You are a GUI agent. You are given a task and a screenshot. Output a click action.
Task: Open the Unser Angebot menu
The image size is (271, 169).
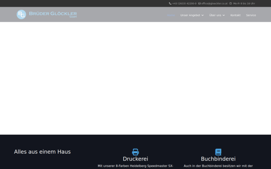click(x=190, y=15)
